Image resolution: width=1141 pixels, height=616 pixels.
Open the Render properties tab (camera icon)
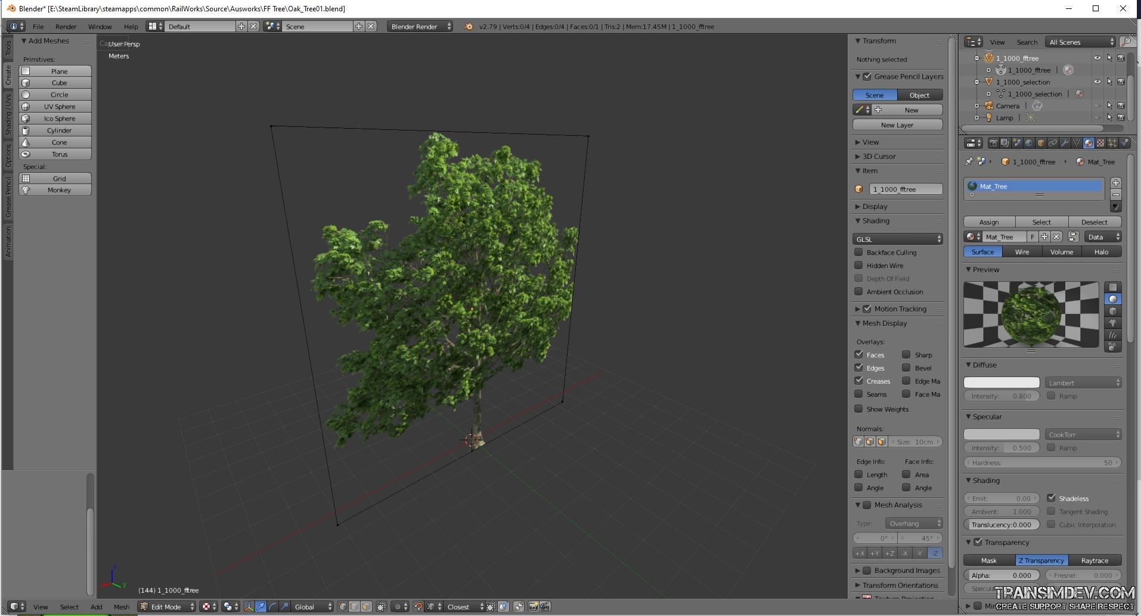point(993,143)
